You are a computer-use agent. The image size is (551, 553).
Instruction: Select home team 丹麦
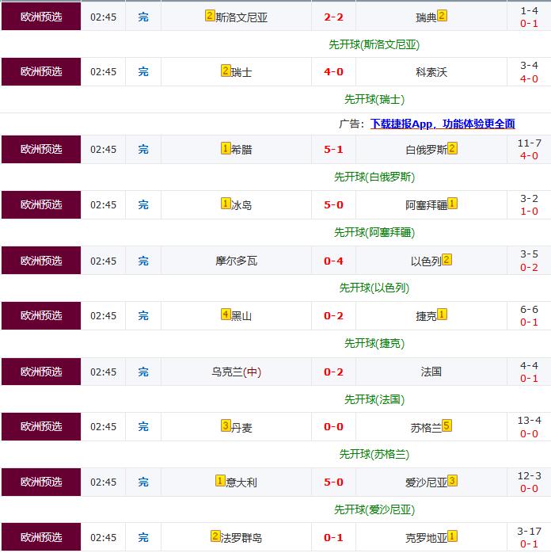[241, 427]
